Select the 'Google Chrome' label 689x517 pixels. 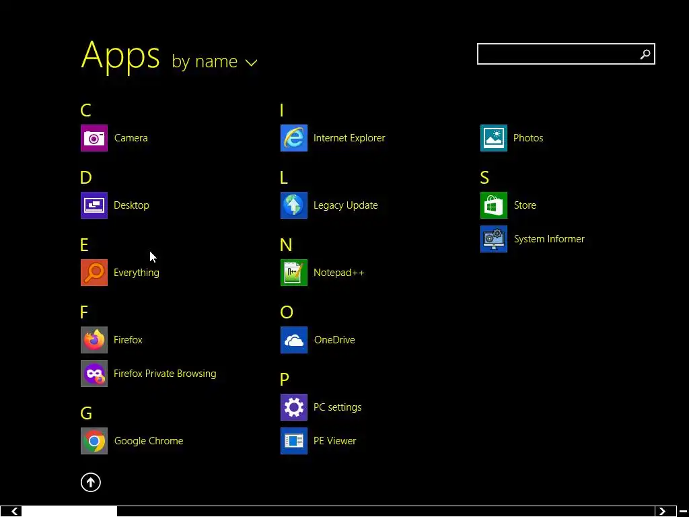pyautogui.click(x=149, y=441)
